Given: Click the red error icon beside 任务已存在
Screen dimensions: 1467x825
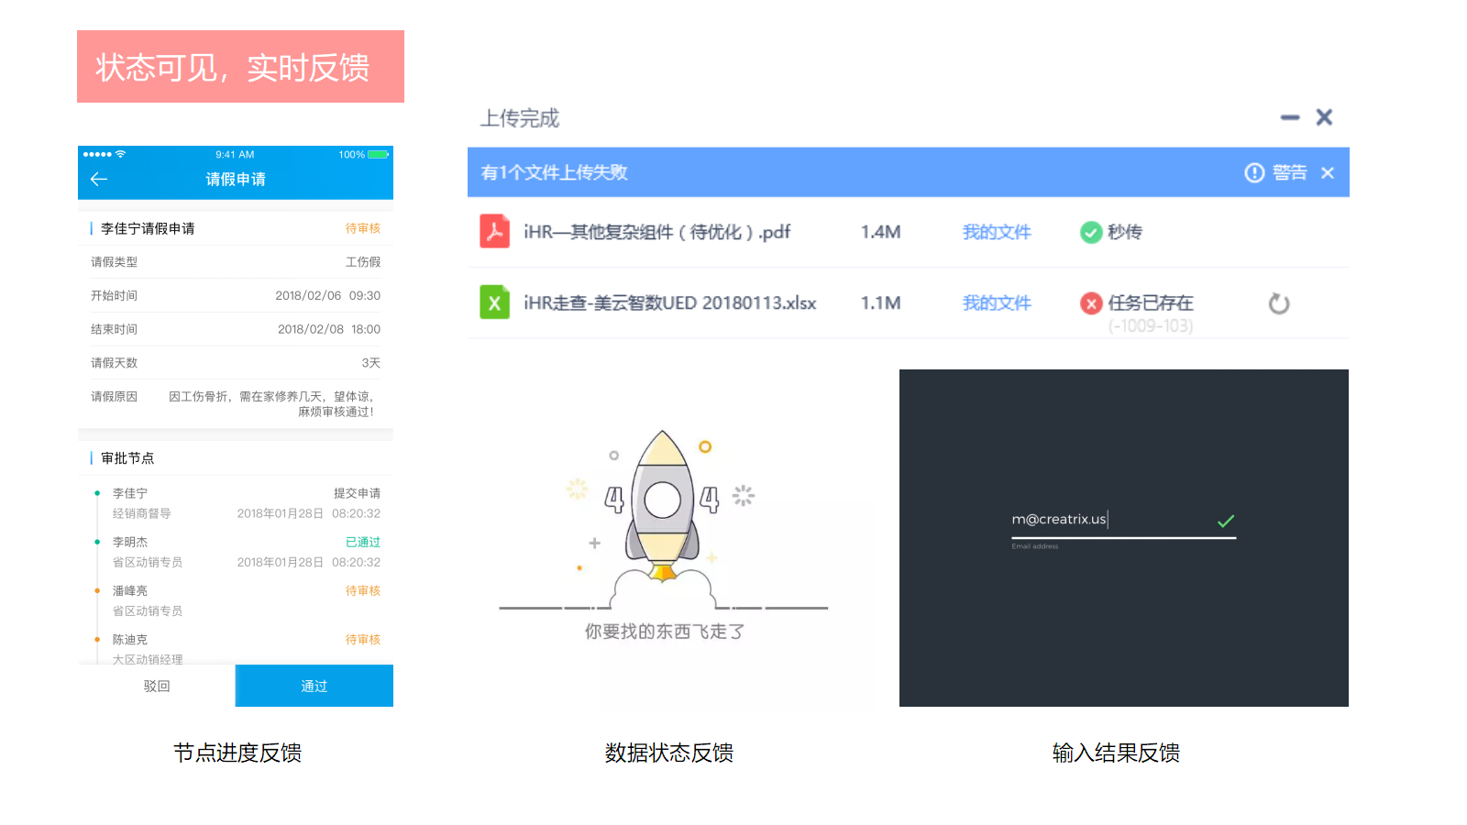Looking at the screenshot, I should coord(1090,303).
